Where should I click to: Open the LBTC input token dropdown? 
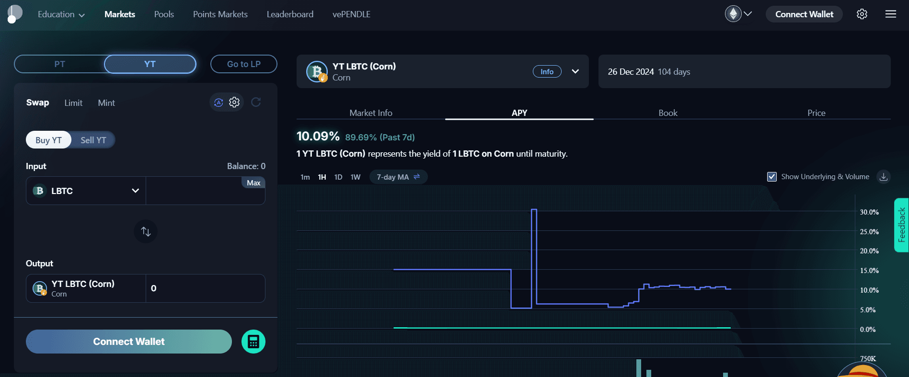point(86,191)
